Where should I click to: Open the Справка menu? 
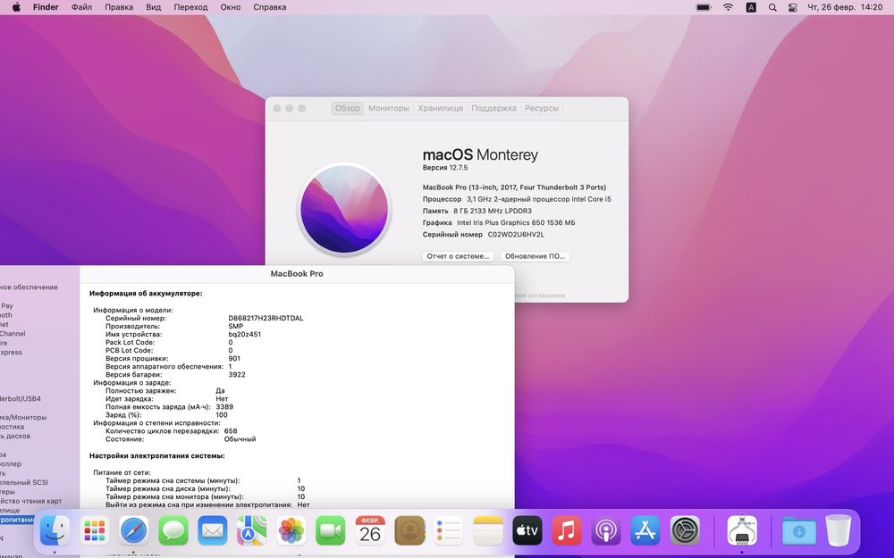pyautogui.click(x=270, y=7)
